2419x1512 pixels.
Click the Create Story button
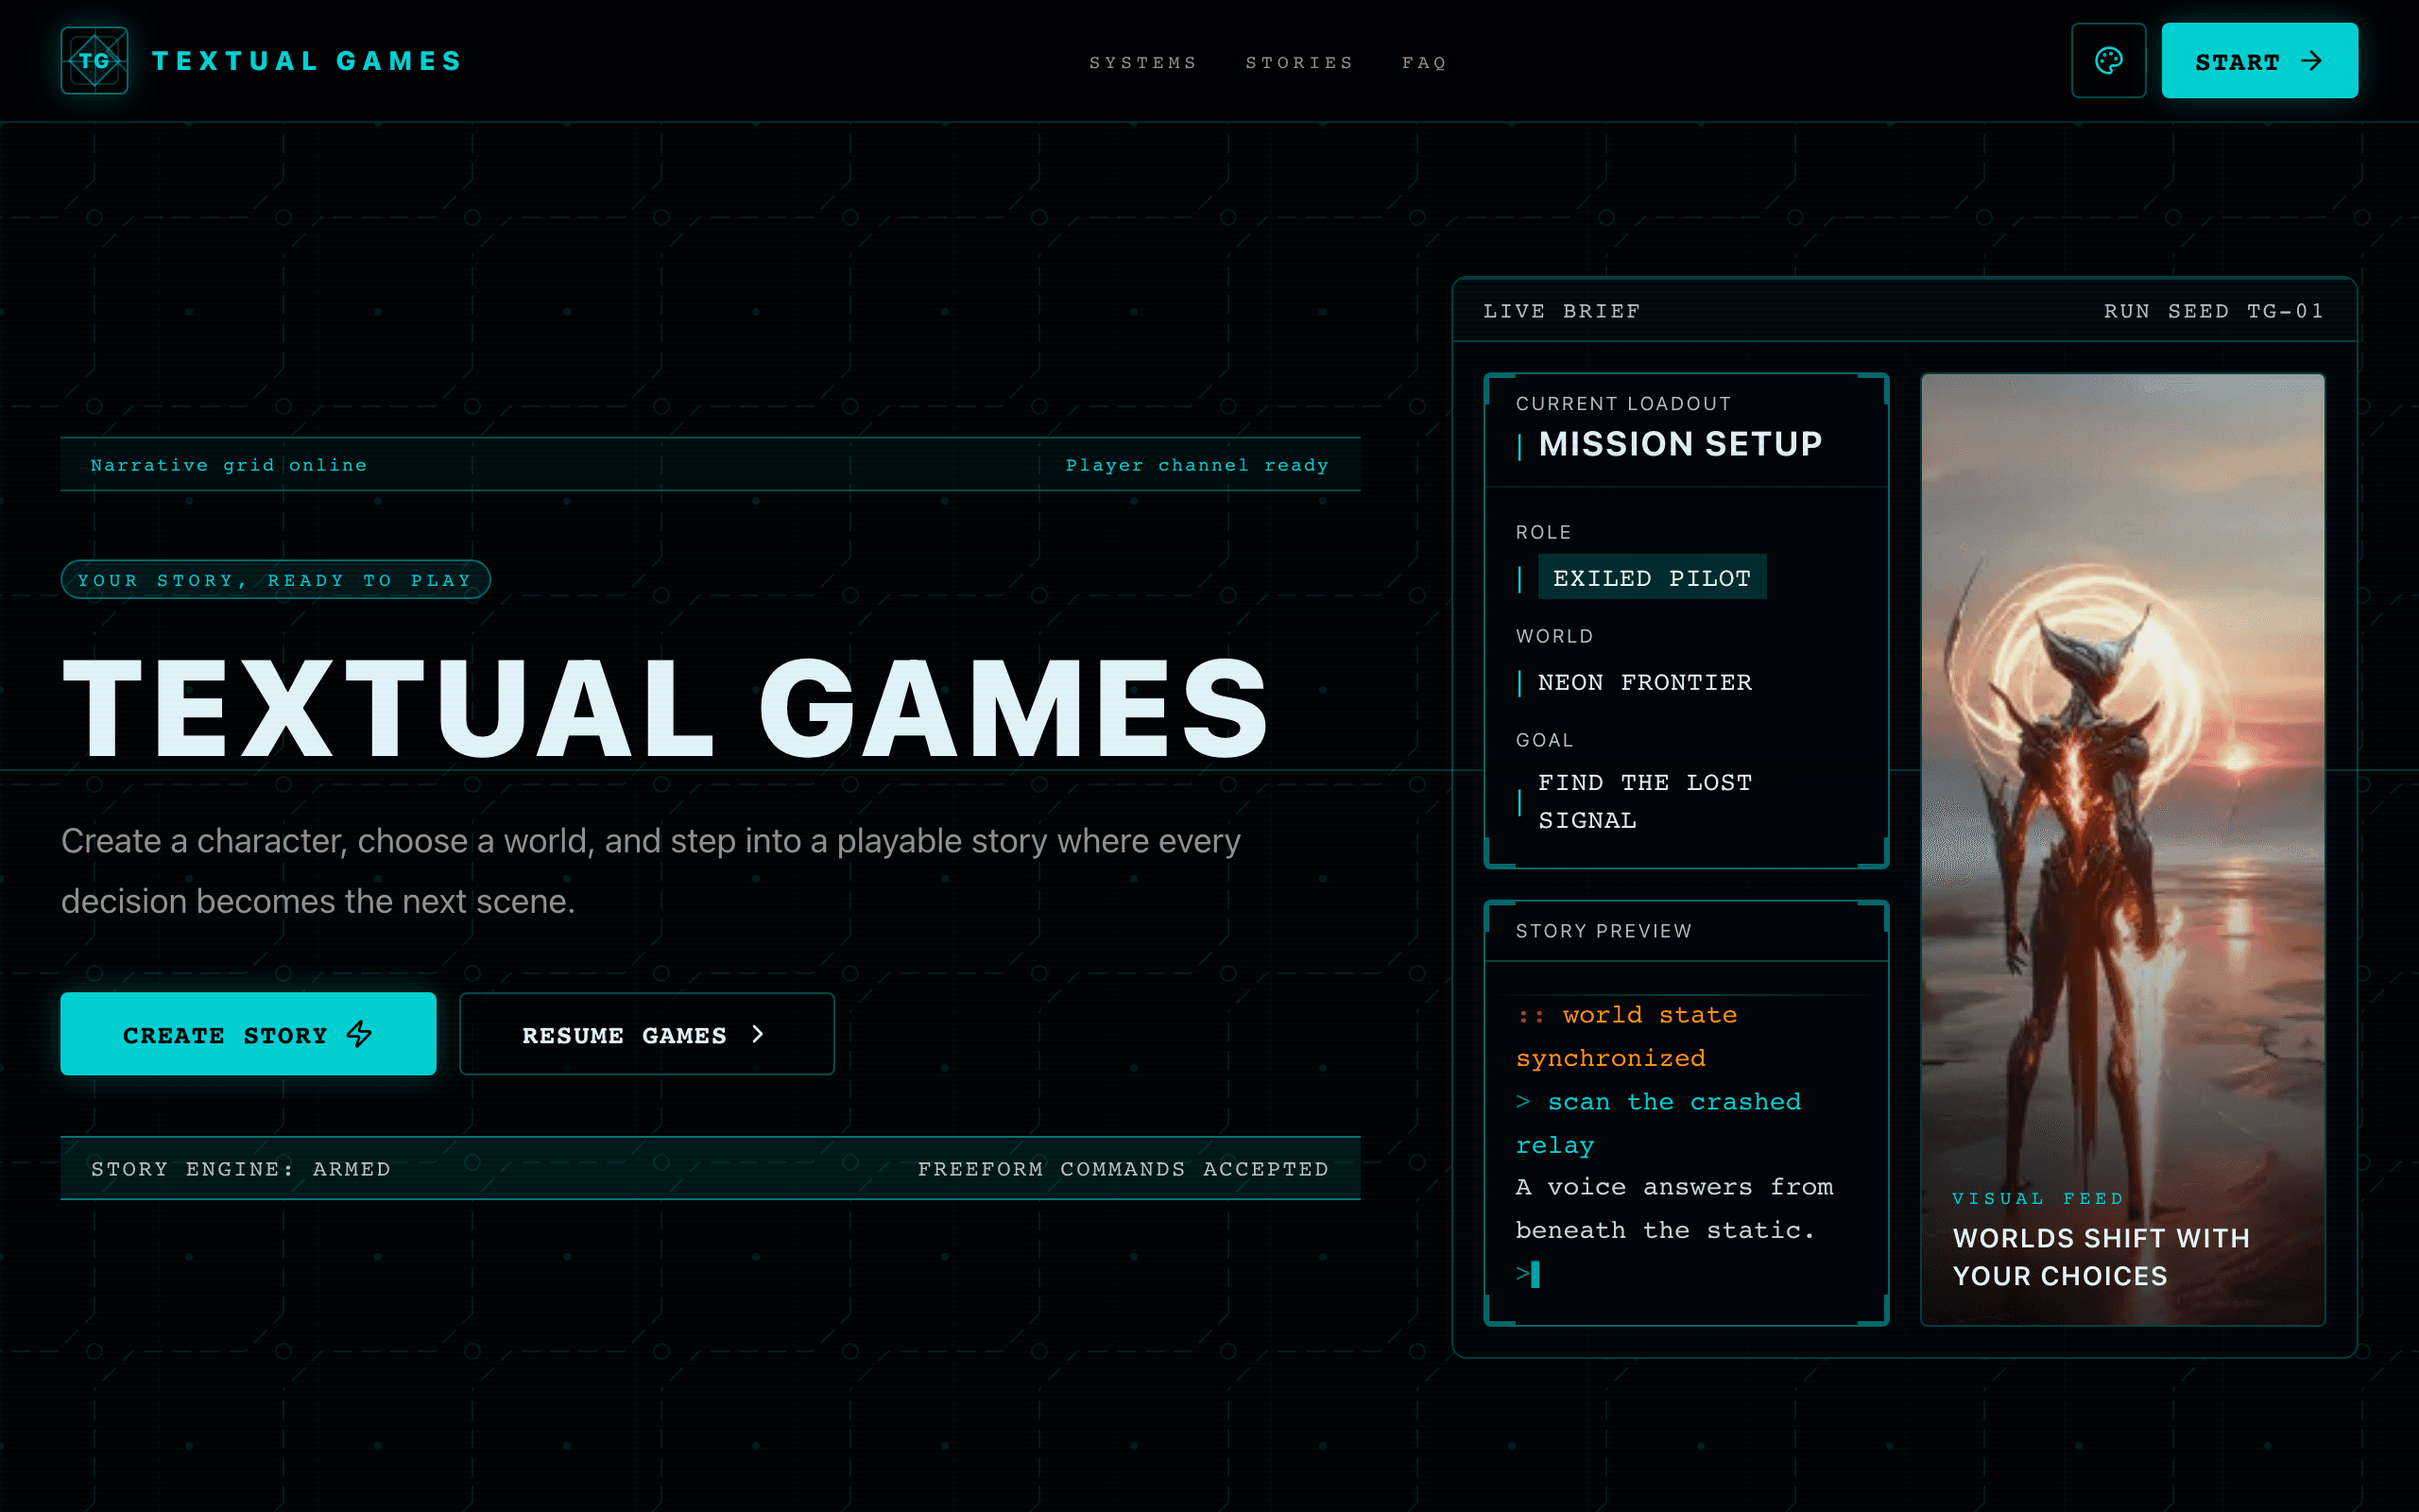[x=248, y=1034]
